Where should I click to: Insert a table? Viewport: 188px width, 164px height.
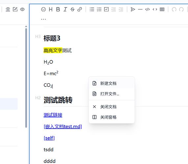click(162, 9)
